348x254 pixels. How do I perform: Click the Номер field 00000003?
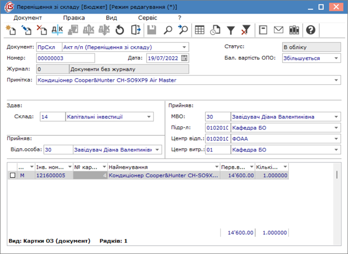(66, 58)
